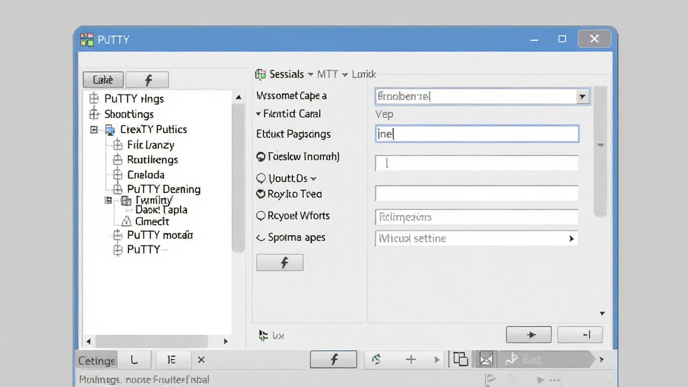Click tree scrollbar up arrow

pyautogui.click(x=239, y=97)
